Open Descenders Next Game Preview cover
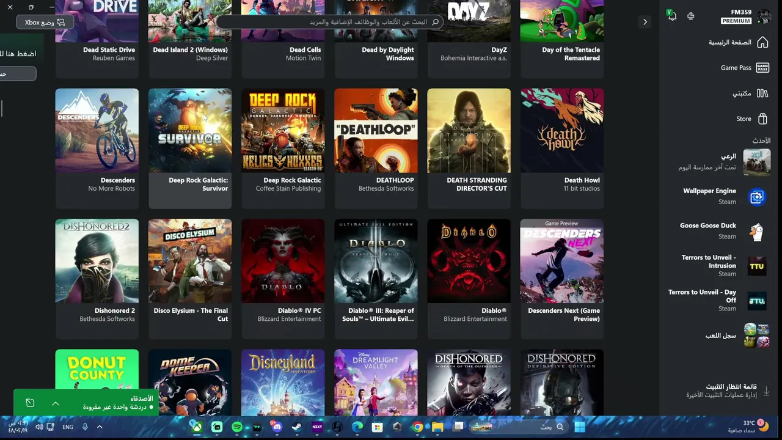 coord(561,261)
